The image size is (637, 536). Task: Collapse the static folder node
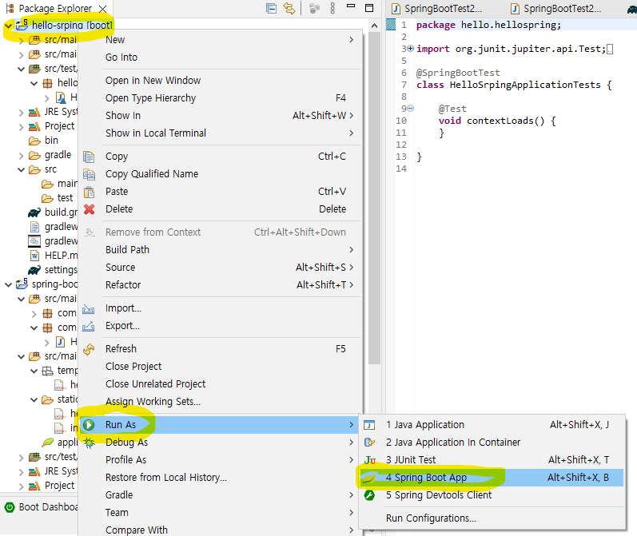pos(34,399)
